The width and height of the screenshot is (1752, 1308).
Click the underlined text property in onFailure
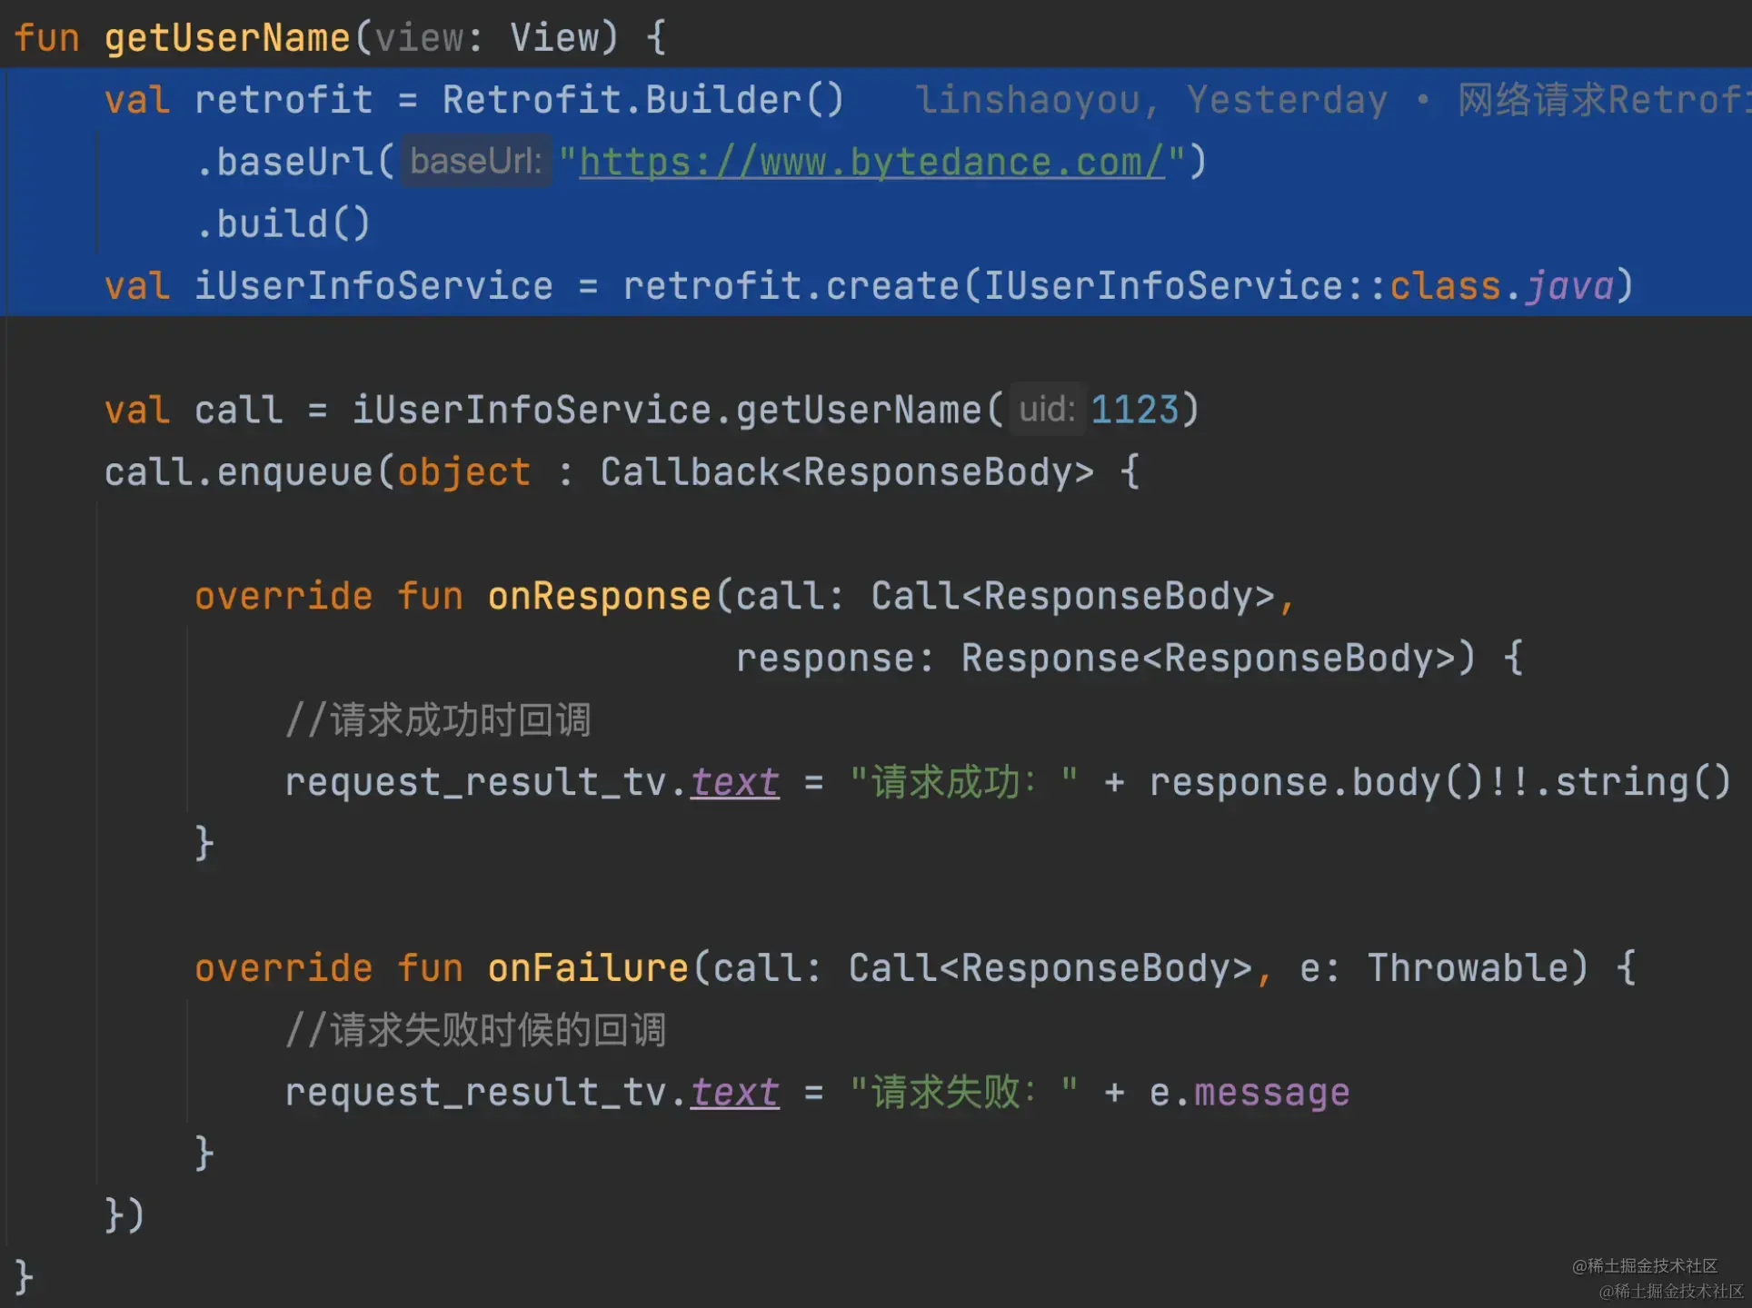(734, 1092)
